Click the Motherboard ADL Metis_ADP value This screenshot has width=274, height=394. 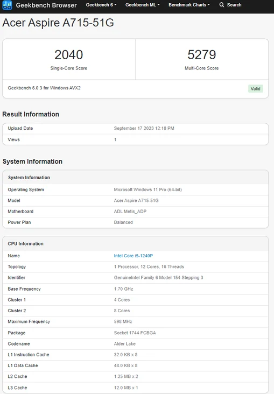click(130, 212)
